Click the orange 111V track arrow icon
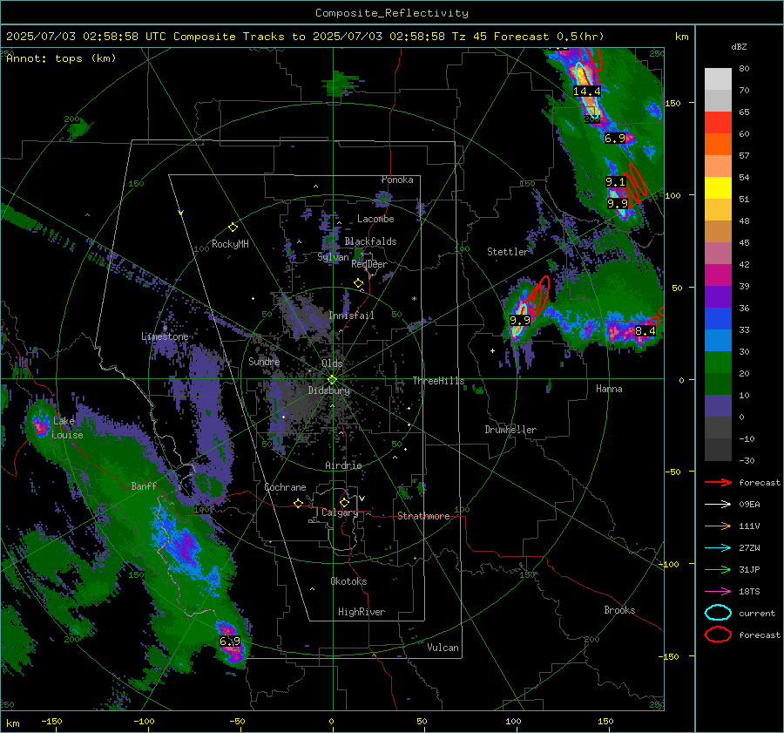The width and height of the screenshot is (784, 733). click(x=718, y=526)
